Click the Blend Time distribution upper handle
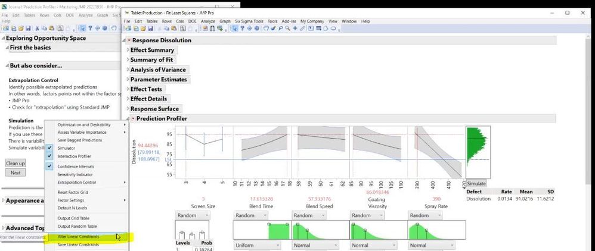 (287, 224)
